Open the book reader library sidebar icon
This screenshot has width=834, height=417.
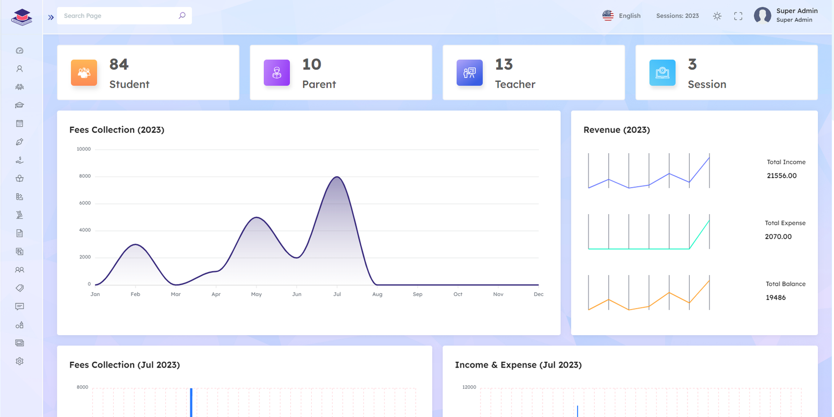(x=20, y=178)
